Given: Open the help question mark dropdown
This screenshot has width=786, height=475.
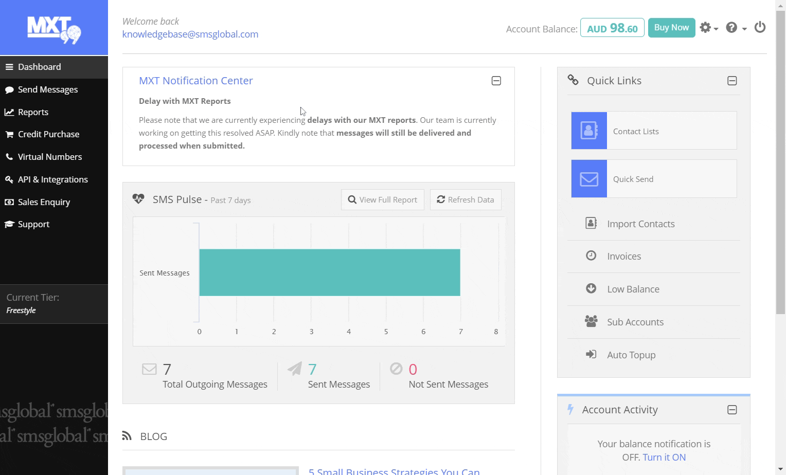Looking at the screenshot, I should click(x=736, y=28).
